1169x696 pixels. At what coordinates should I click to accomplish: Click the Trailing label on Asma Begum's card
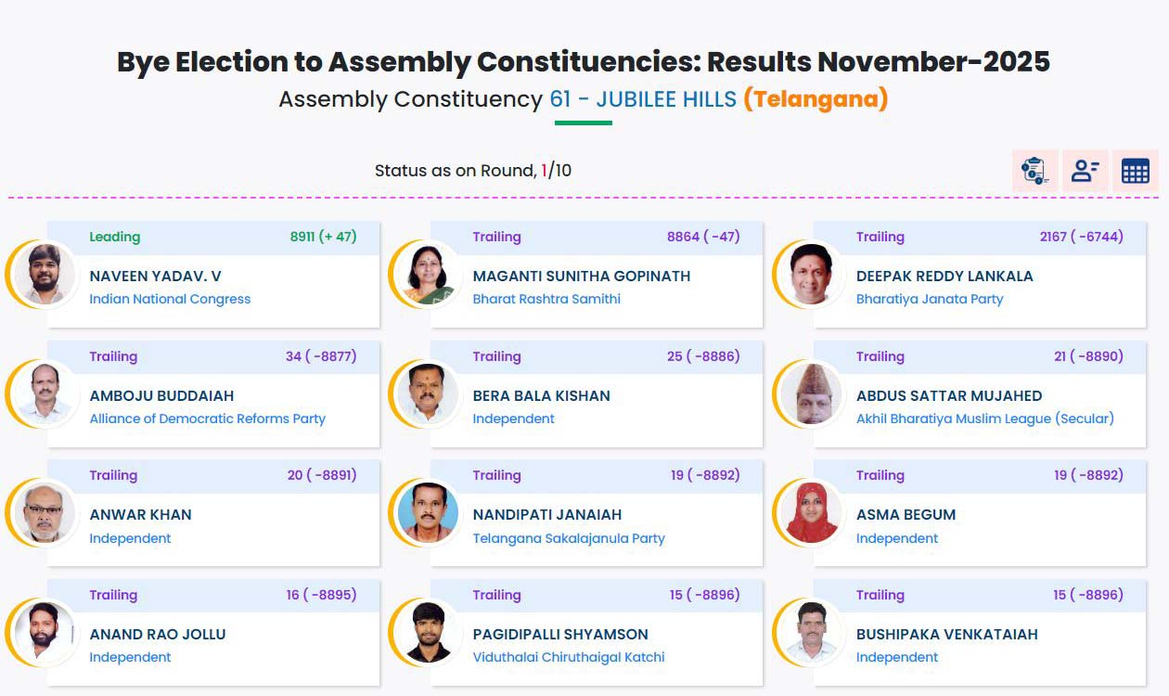coord(880,475)
